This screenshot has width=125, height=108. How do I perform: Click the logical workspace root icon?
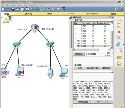coord(6,20)
